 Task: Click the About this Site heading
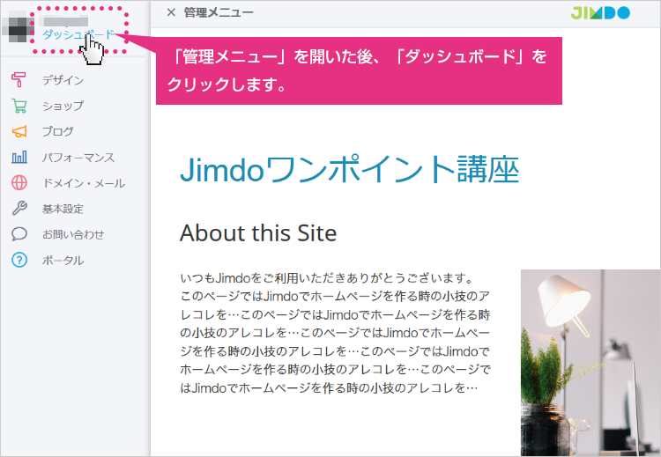pyautogui.click(x=258, y=233)
